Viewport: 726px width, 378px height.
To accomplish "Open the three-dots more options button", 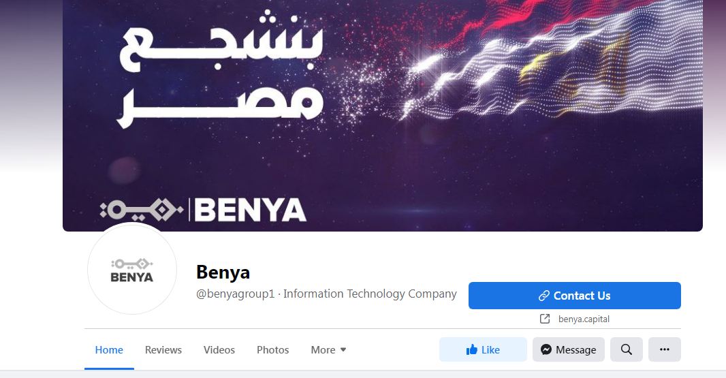I will tap(665, 349).
